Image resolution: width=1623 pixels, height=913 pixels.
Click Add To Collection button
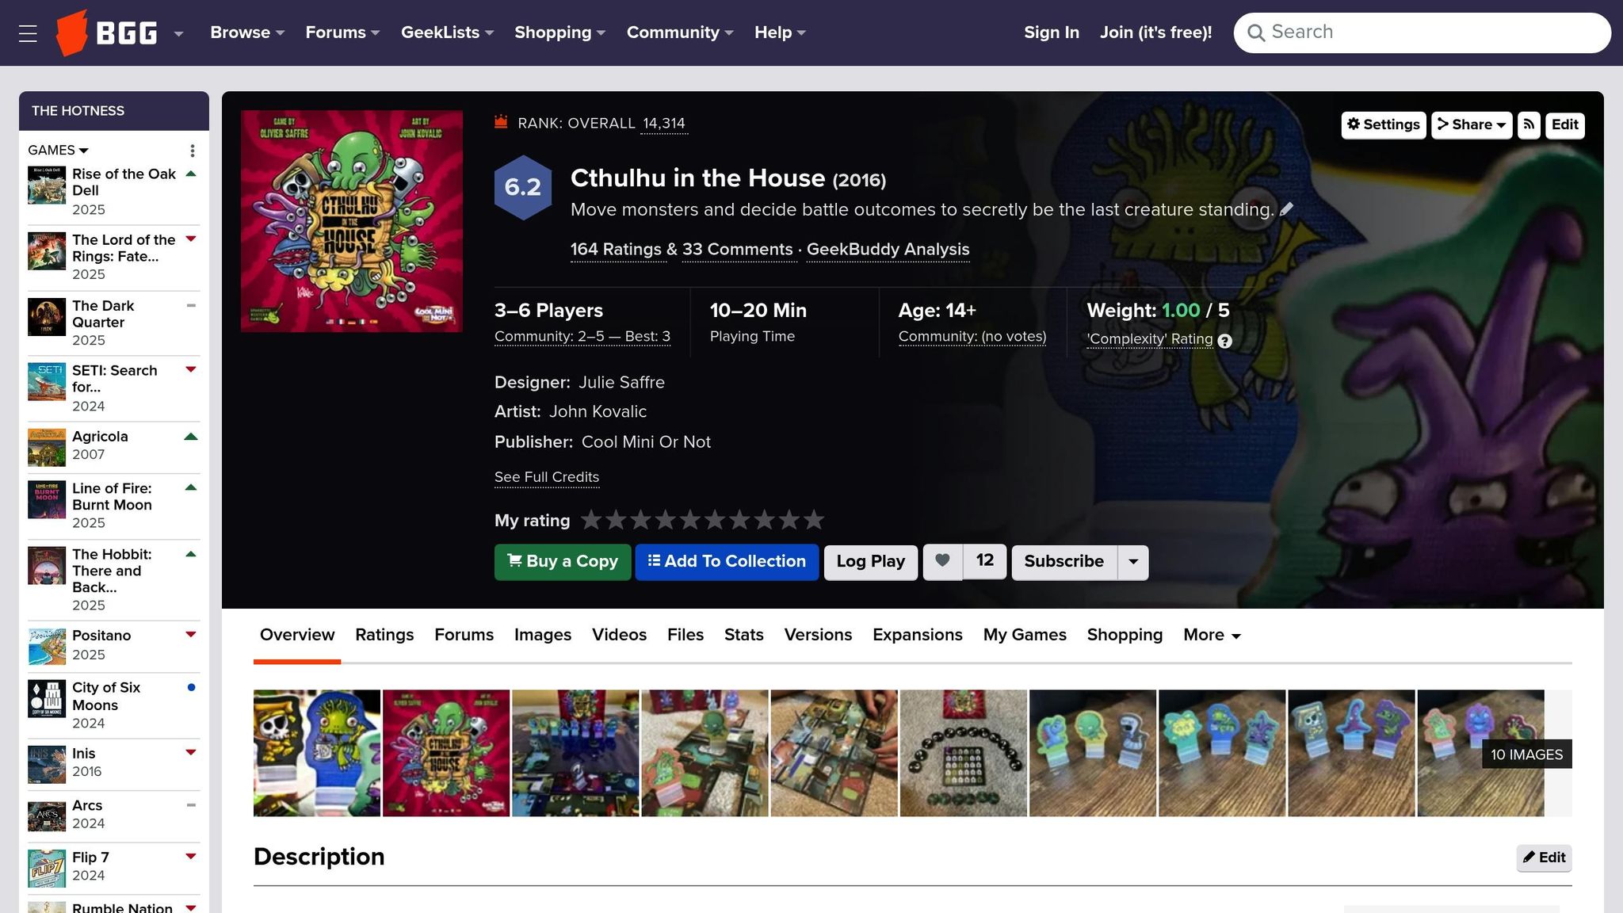[727, 562]
